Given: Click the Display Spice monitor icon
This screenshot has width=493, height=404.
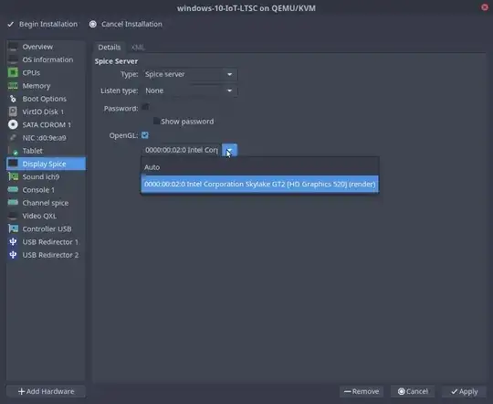Looking at the screenshot, I should [x=13, y=164].
